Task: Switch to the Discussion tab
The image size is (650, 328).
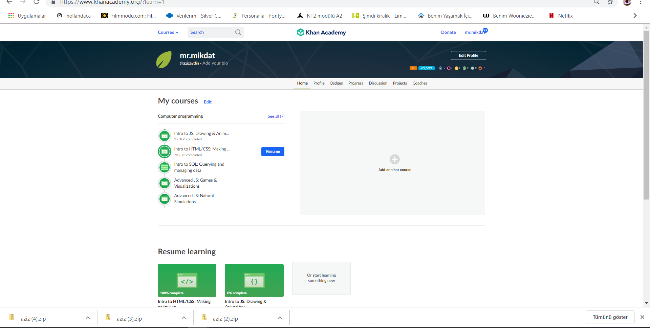Action: pyautogui.click(x=378, y=83)
